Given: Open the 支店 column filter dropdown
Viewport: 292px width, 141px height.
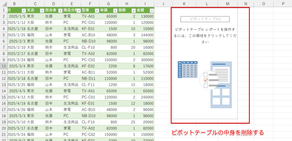Looking at the screenshot, I should pos(42,11).
